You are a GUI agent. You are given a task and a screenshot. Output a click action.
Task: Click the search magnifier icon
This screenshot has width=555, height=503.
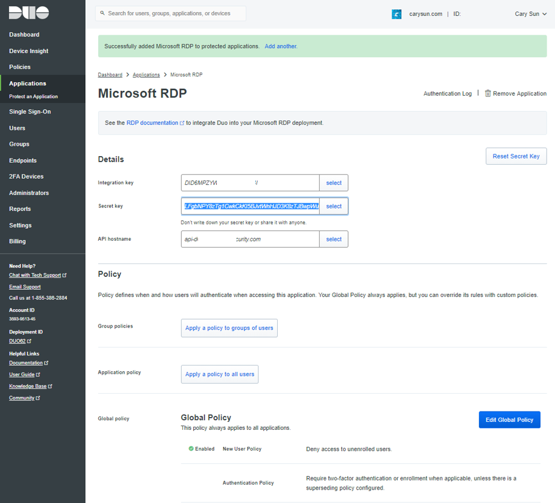tap(102, 13)
